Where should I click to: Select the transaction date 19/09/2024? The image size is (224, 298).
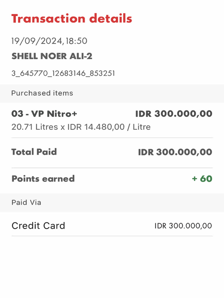click(x=36, y=41)
